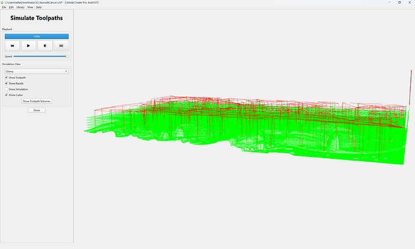The height and width of the screenshot is (249, 415).
Task: Maximize the Carbide Create window
Action: point(399,2)
